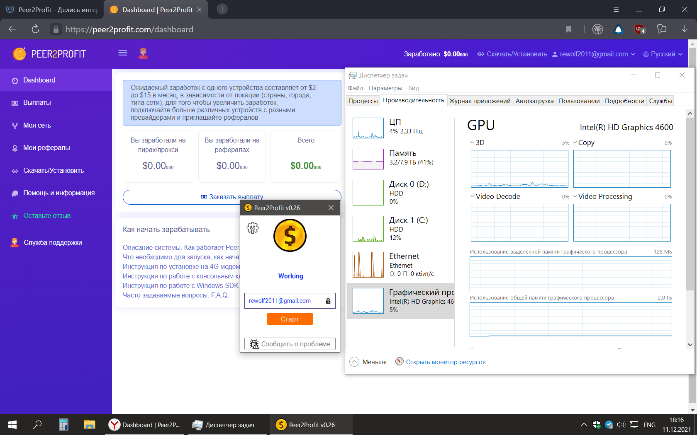Open Русский language dropdown
Viewport: 697px width, 435px height.
[663, 54]
